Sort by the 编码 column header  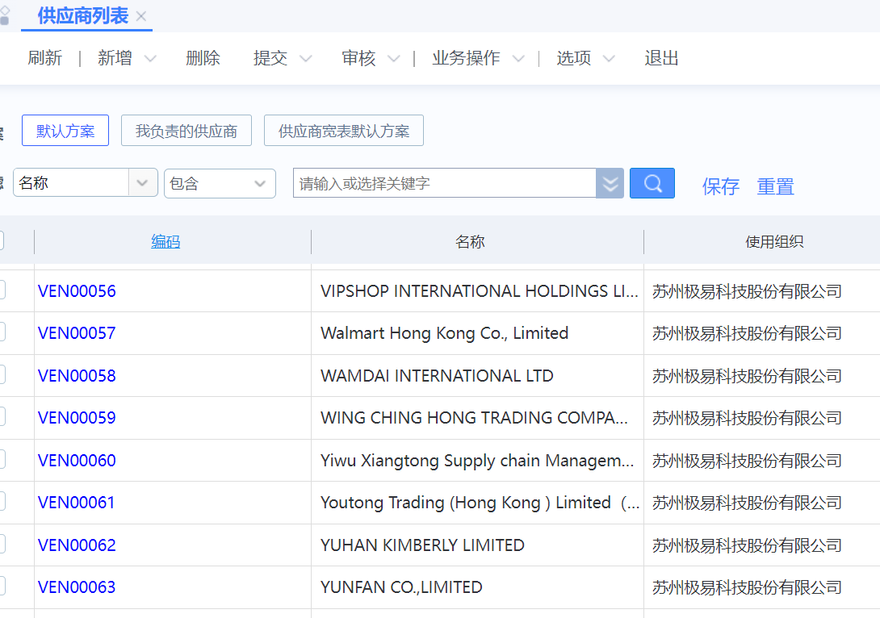click(166, 242)
